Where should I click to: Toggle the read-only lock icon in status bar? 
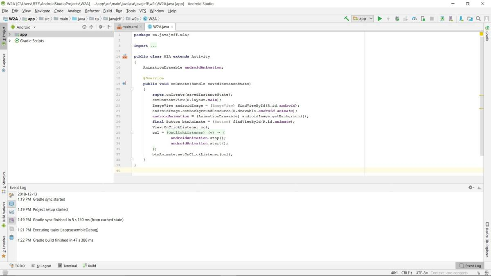click(x=478, y=273)
